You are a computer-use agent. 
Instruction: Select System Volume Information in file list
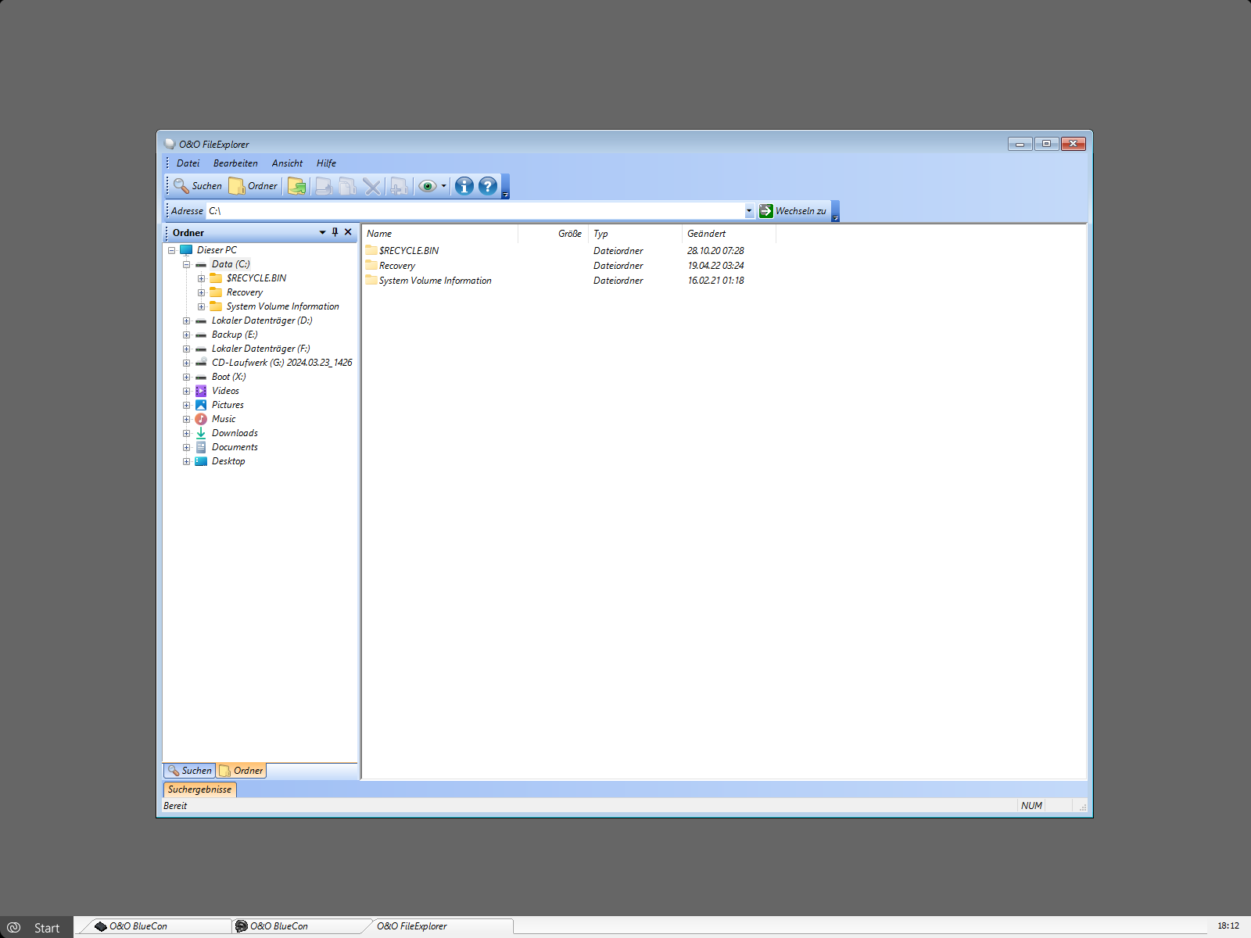click(x=436, y=281)
